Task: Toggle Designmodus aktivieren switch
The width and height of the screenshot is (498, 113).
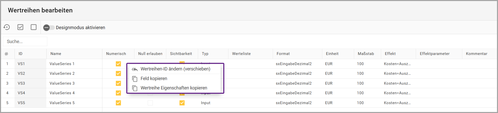Action: click(49, 28)
